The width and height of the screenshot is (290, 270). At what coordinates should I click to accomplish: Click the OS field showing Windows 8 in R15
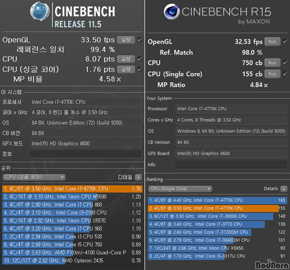click(231, 131)
